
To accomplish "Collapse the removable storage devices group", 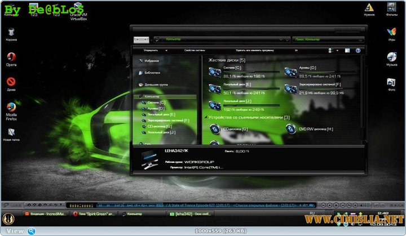I will pyautogui.click(x=206, y=117).
